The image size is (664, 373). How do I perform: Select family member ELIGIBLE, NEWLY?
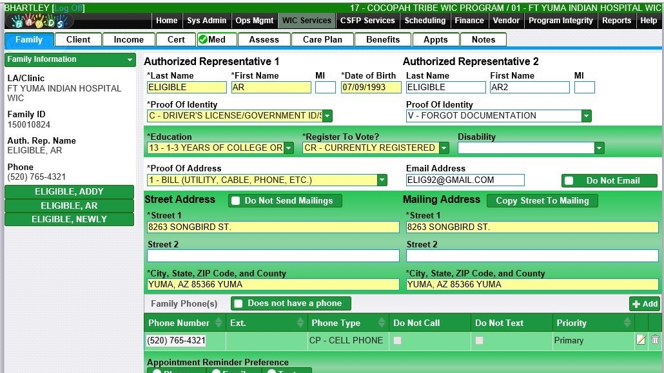(69, 220)
